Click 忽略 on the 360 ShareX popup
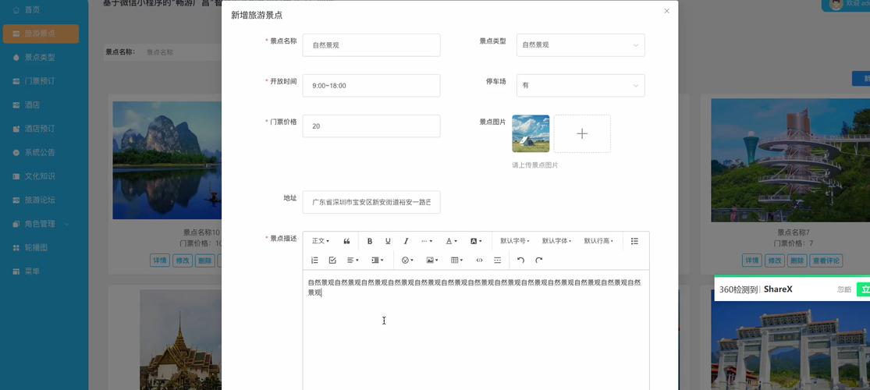Image resolution: width=870 pixels, height=390 pixels. pos(844,289)
